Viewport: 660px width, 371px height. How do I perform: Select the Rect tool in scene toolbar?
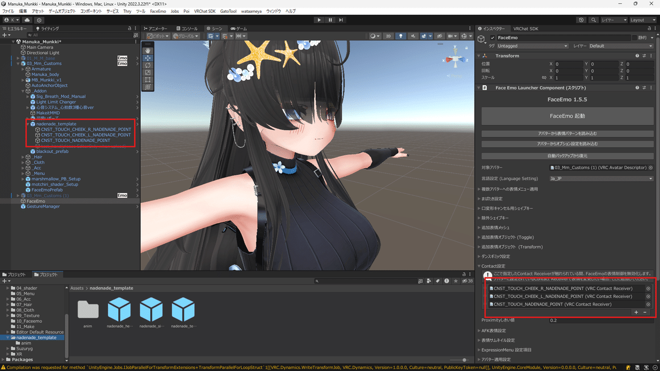148,80
